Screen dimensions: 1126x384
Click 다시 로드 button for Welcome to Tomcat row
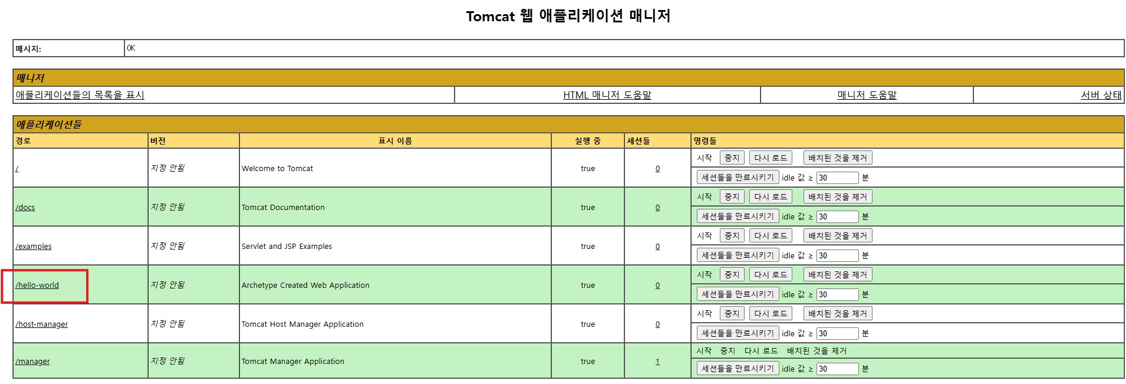point(771,158)
